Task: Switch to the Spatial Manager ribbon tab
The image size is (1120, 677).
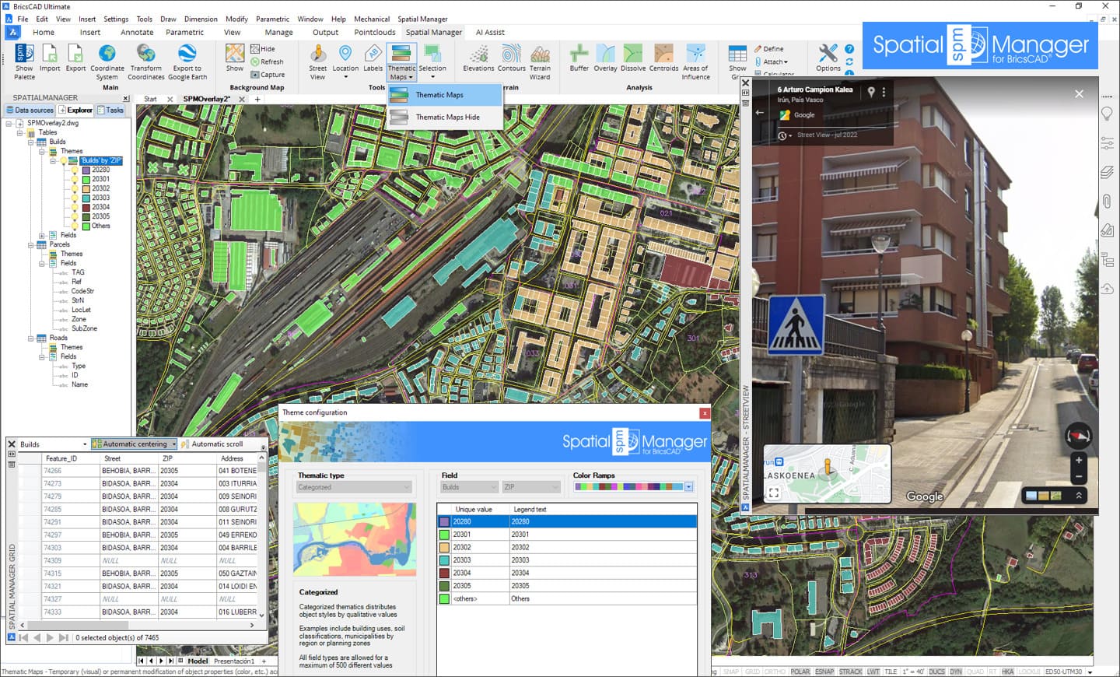Action: pyautogui.click(x=434, y=33)
